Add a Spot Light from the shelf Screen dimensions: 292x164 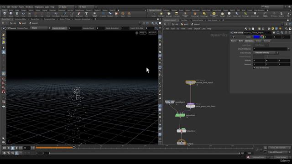pyautogui.click(x=169, y=14)
